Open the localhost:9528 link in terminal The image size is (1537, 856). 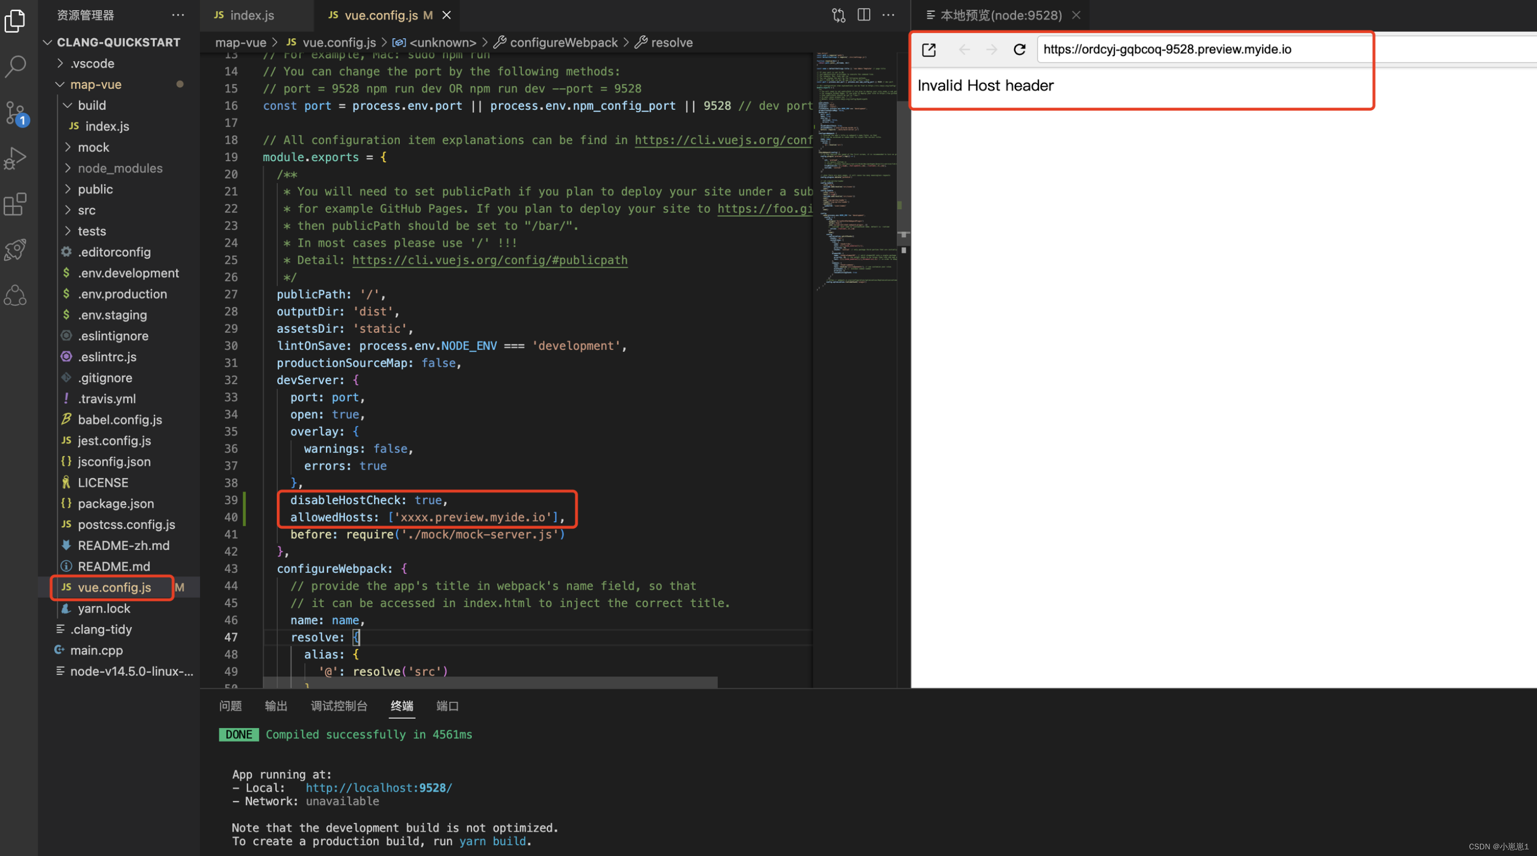[x=379, y=788]
